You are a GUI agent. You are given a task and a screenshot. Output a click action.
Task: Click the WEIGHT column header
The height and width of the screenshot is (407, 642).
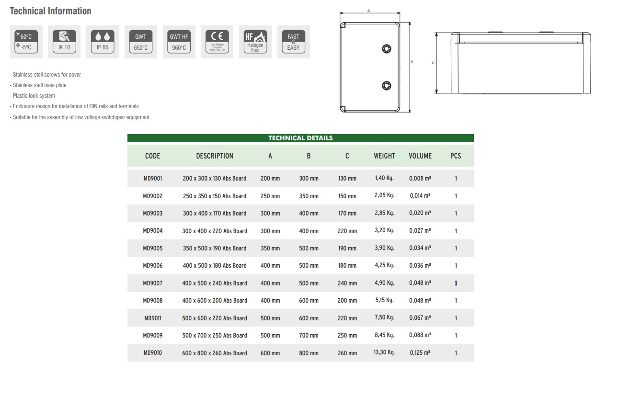click(384, 156)
